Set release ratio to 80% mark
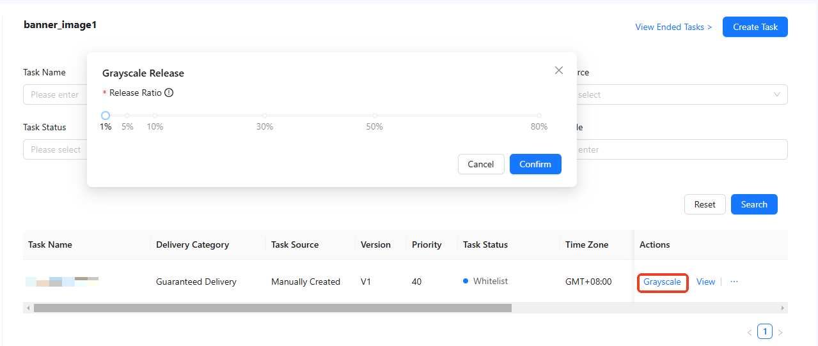This screenshot has width=818, height=346. [x=539, y=116]
